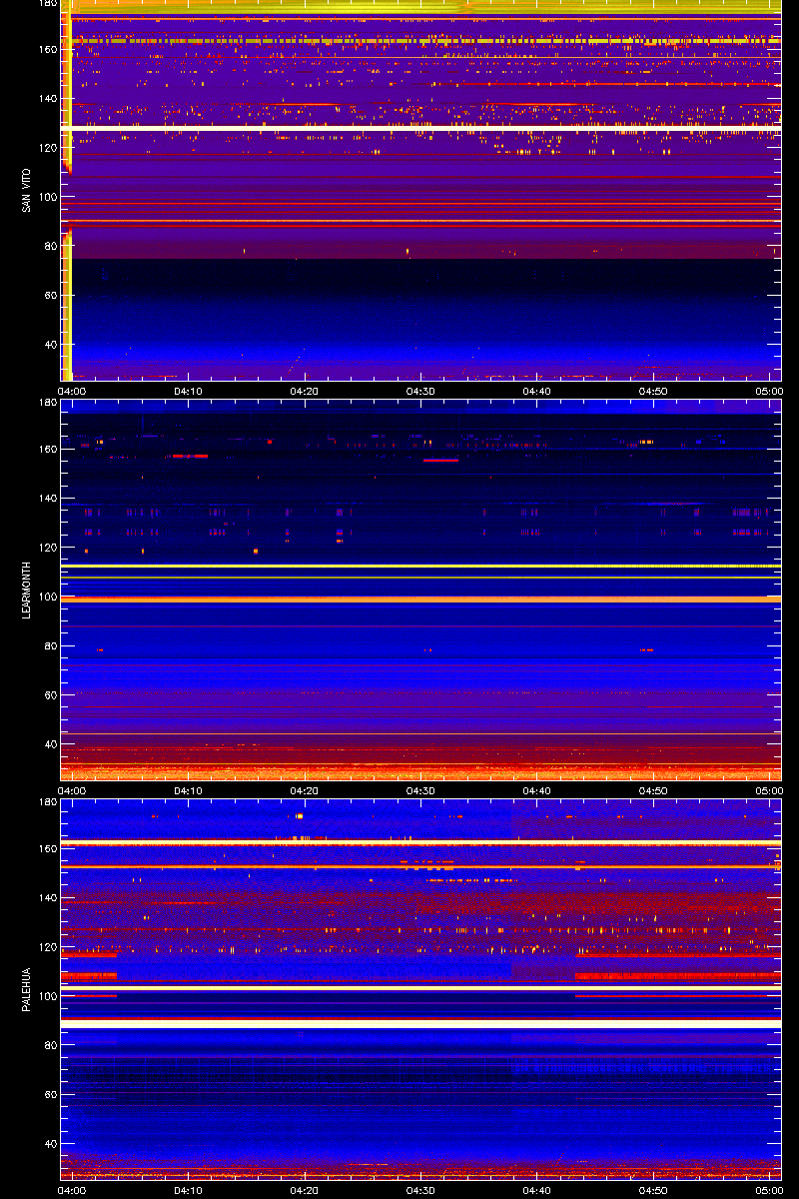Pick the 80 frequency tick on Learmonth axis

pos(51,645)
